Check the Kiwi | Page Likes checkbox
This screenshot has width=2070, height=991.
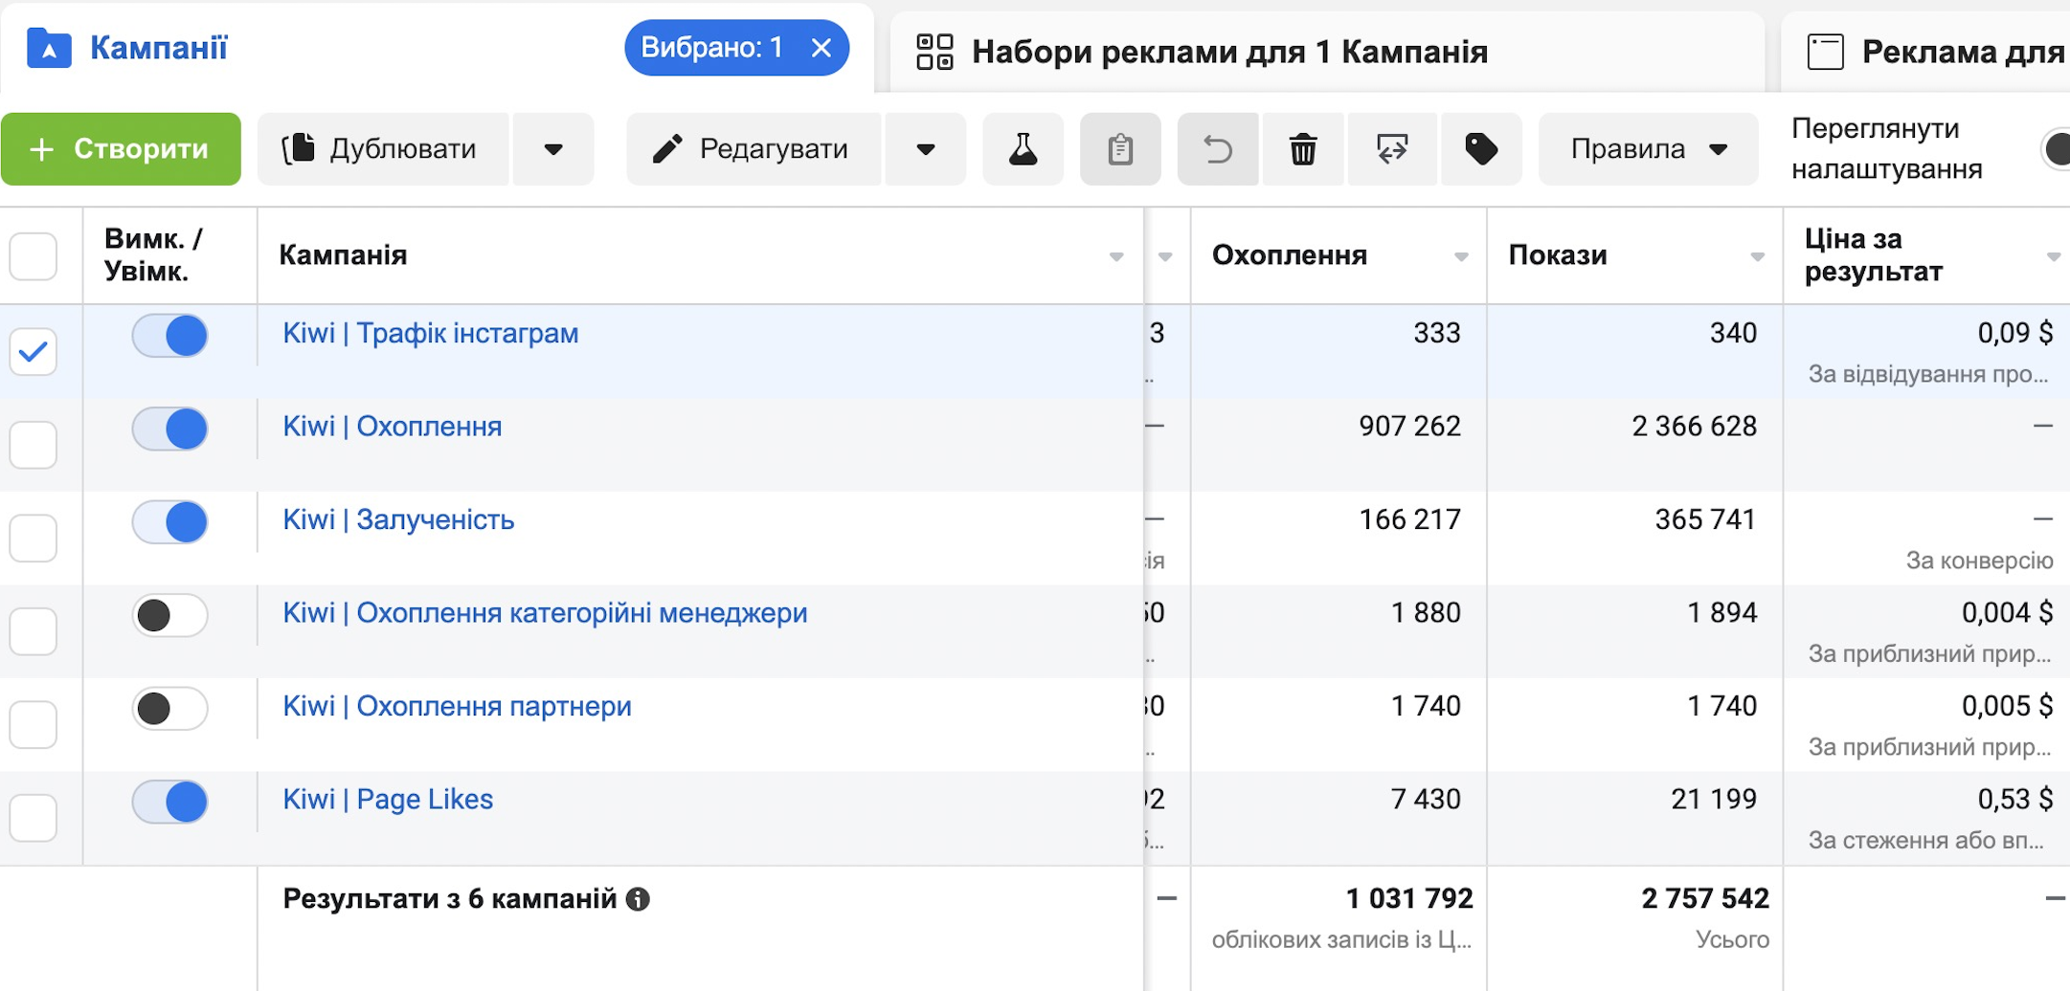(x=34, y=818)
